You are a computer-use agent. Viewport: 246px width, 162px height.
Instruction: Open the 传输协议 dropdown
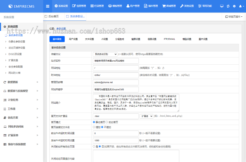(x=105, y=54)
